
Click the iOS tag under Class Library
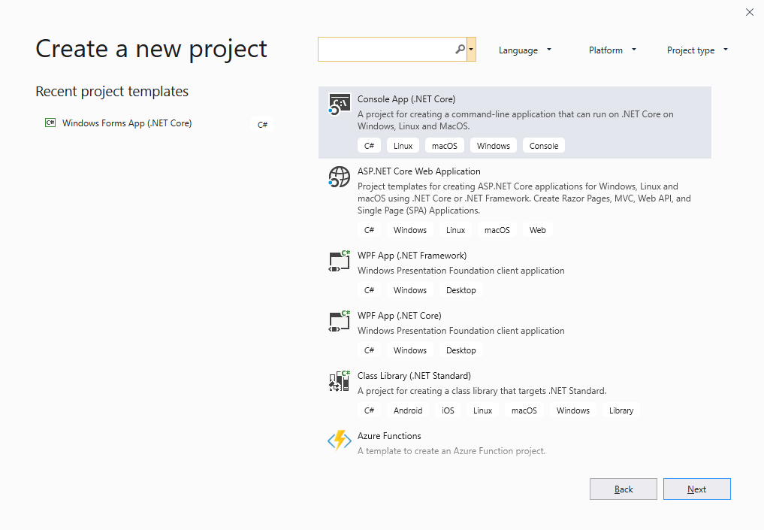point(448,410)
